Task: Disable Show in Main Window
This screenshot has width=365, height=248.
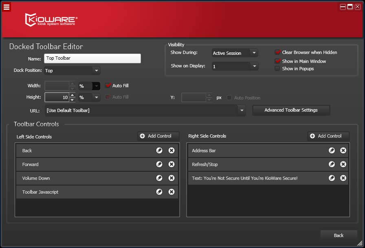Action: click(277, 61)
